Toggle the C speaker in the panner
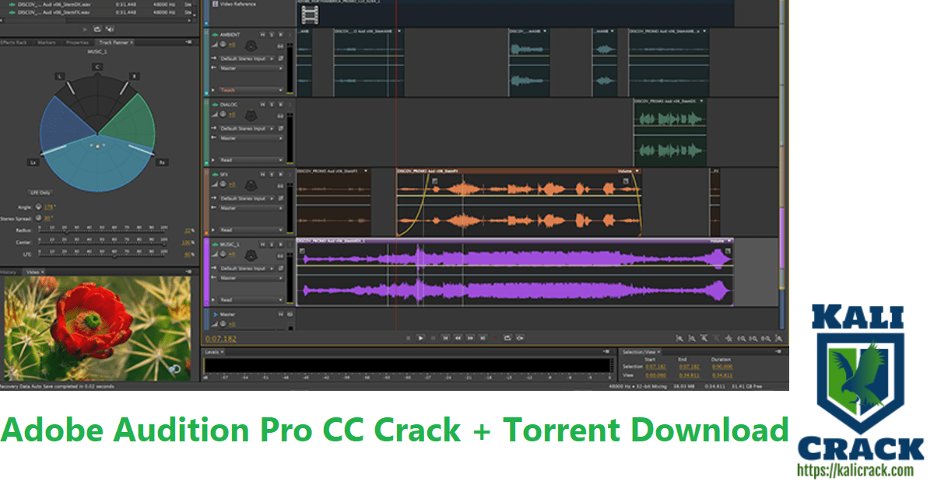The image size is (934, 488). pyautogui.click(x=97, y=68)
